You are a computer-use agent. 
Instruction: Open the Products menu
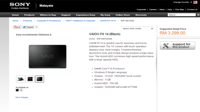pos(29,15)
